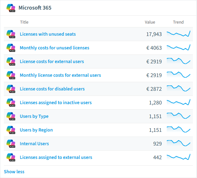Click the 1,151 value for Users by Type
This screenshot has height=178, width=197.
point(155,117)
